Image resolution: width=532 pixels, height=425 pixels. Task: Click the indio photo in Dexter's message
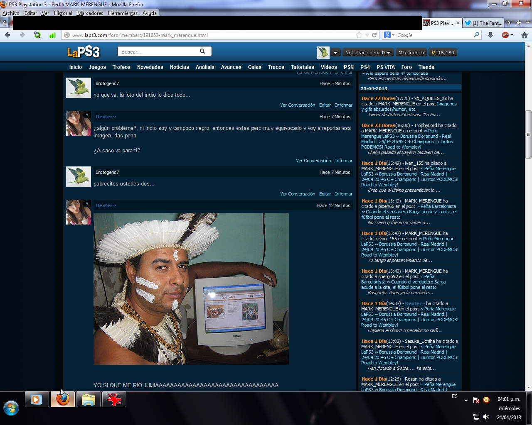coord(191,289)
